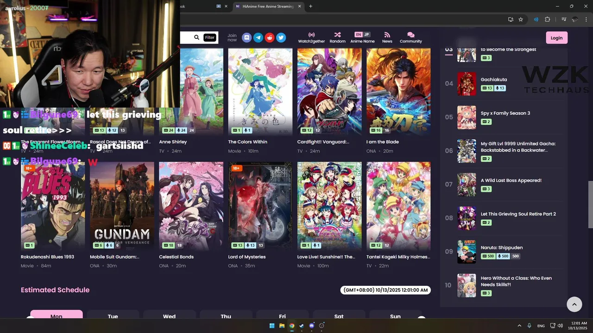Open Celestial Bonds poster
Screen dimensions: 593x333
(x=191, y=206)
